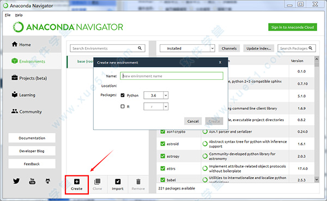This screenshot has height=201, width=327.
Task: Click the Import environment icon
Action: 118,181
